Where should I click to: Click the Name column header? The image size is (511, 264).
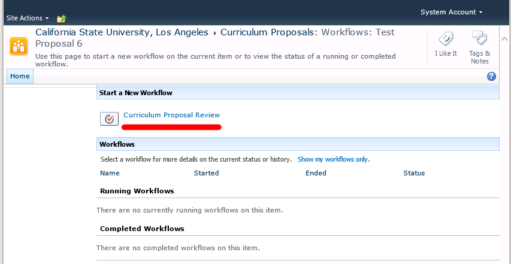tap(110, 173)
